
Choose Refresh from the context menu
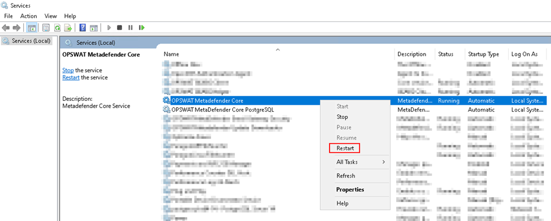click(346, 176)
